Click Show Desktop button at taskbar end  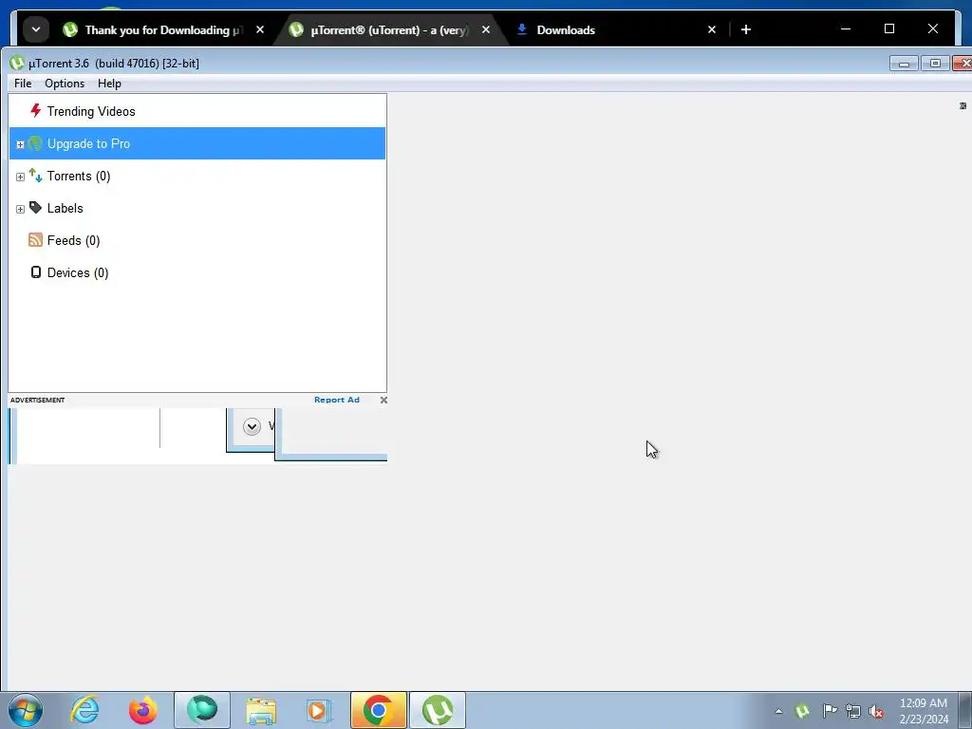(x=965, y=710)
